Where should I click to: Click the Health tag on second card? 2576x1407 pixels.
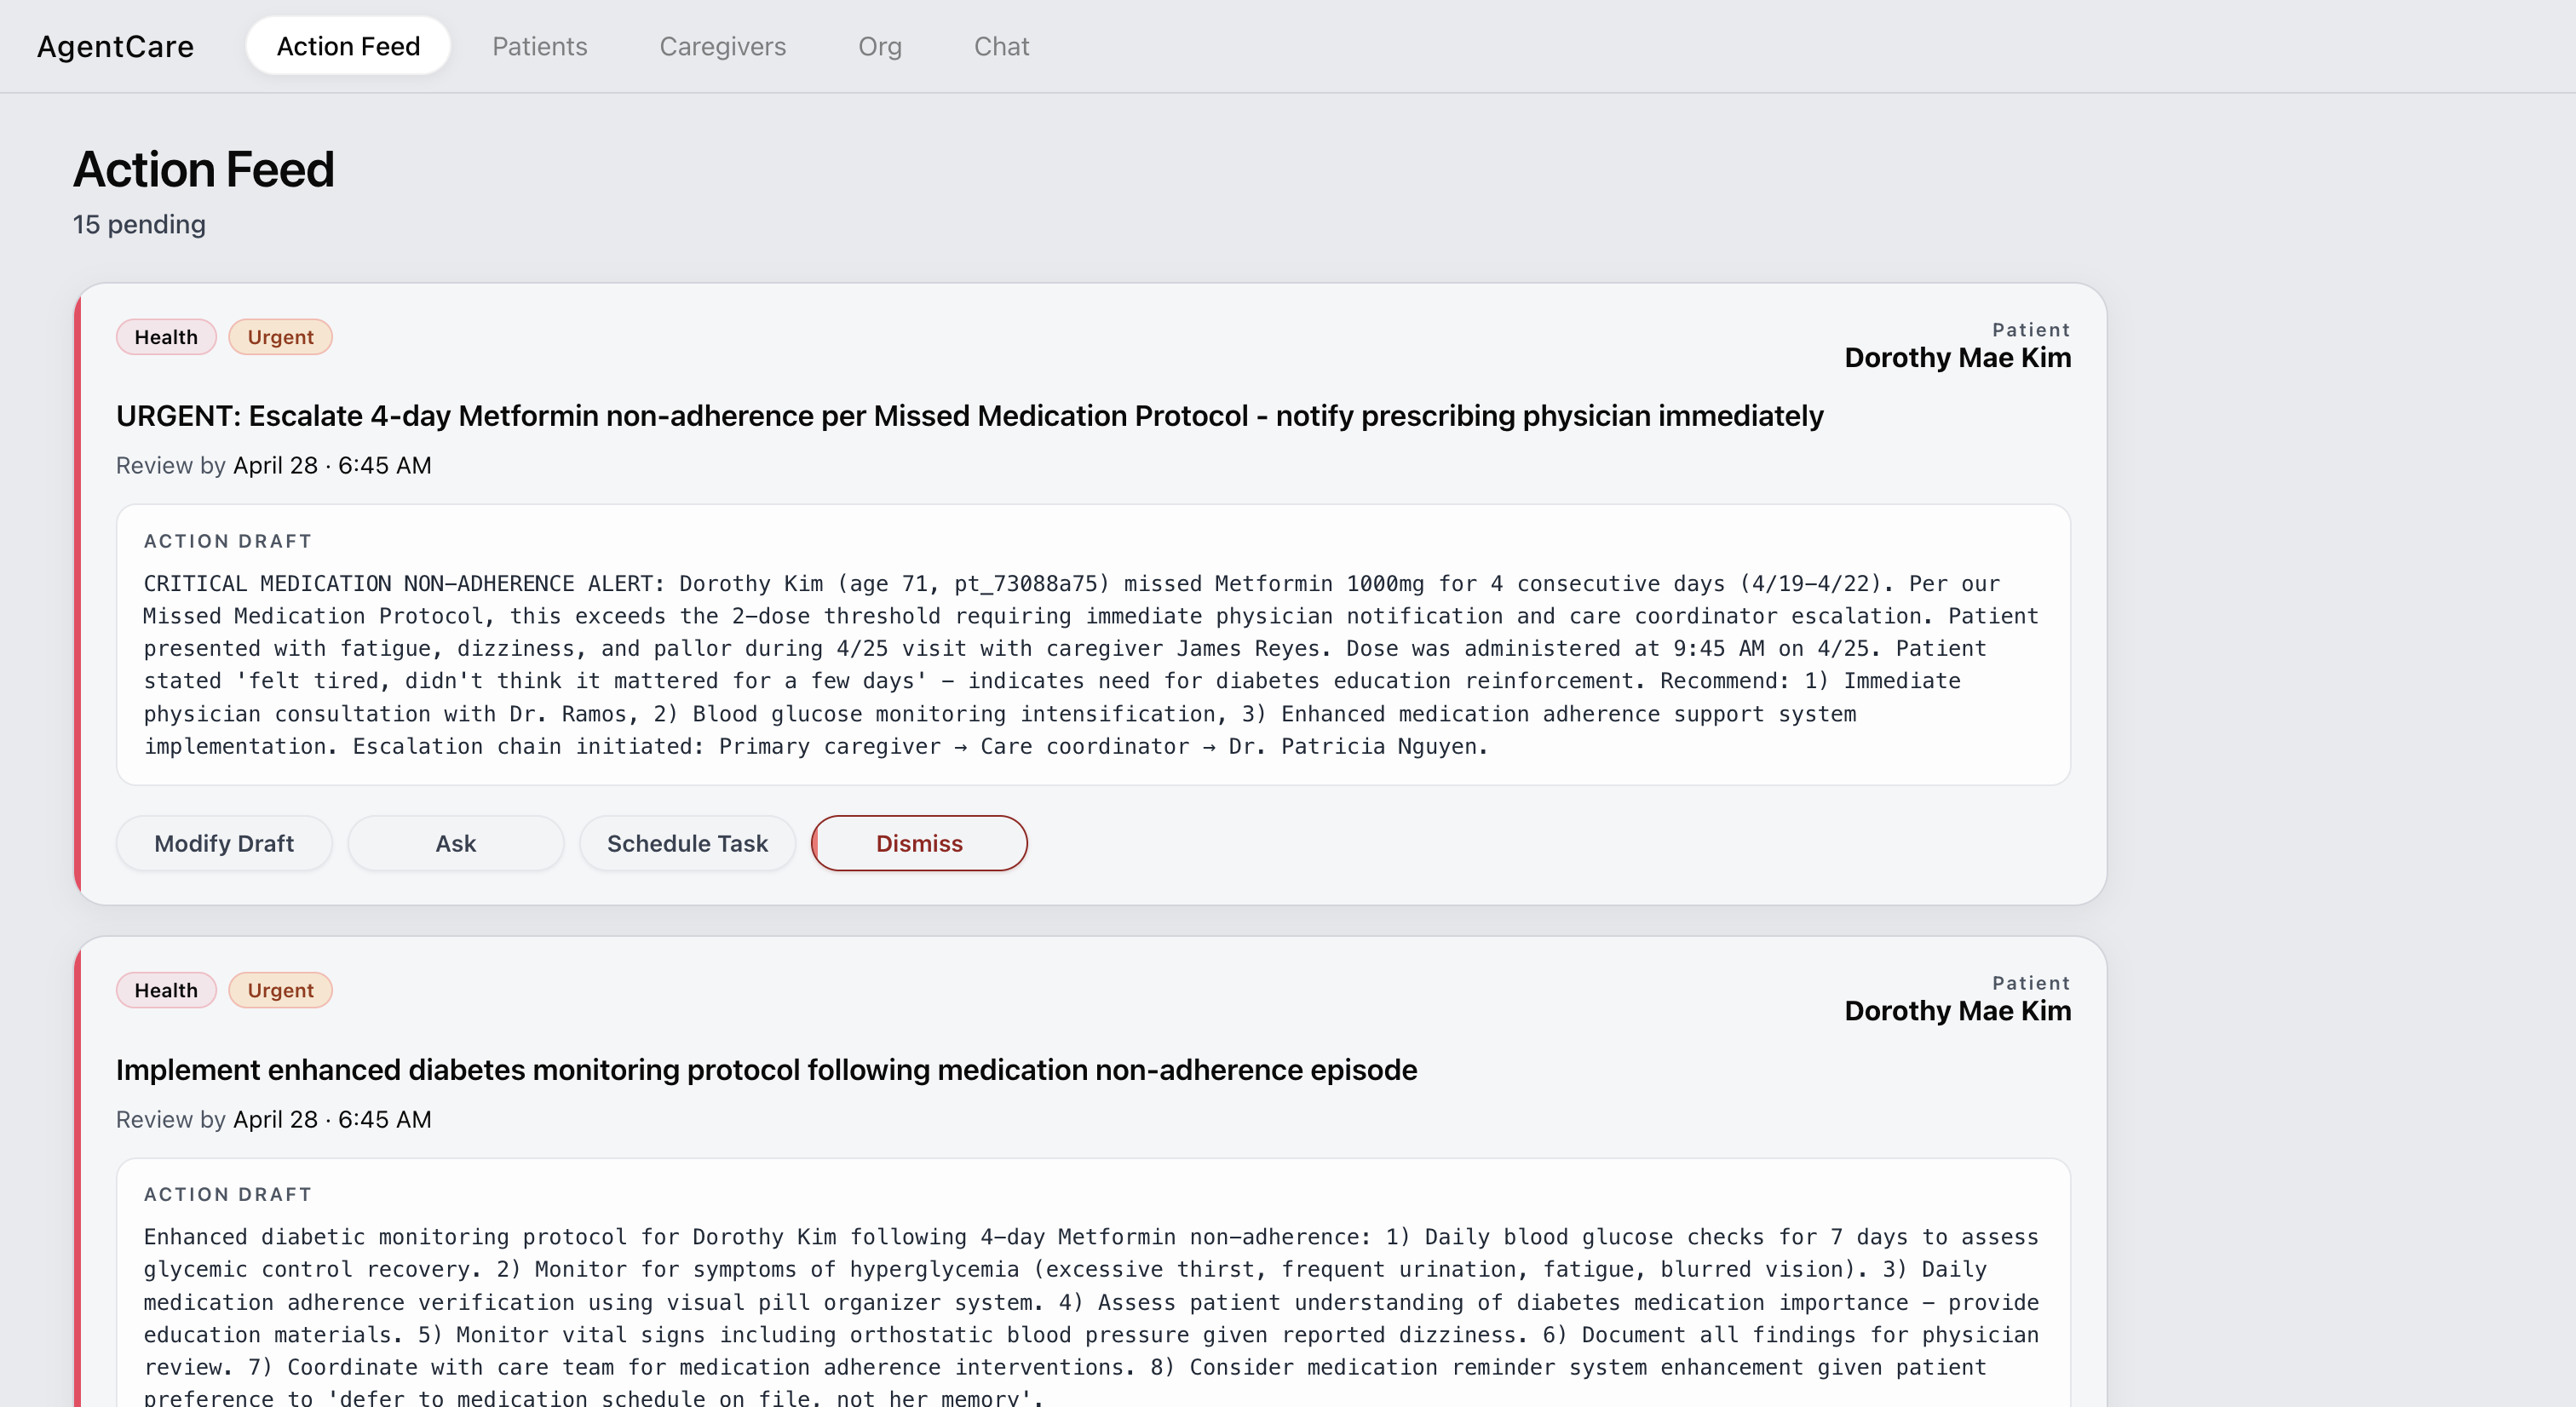pyautogui.click(x=166, y=990)
